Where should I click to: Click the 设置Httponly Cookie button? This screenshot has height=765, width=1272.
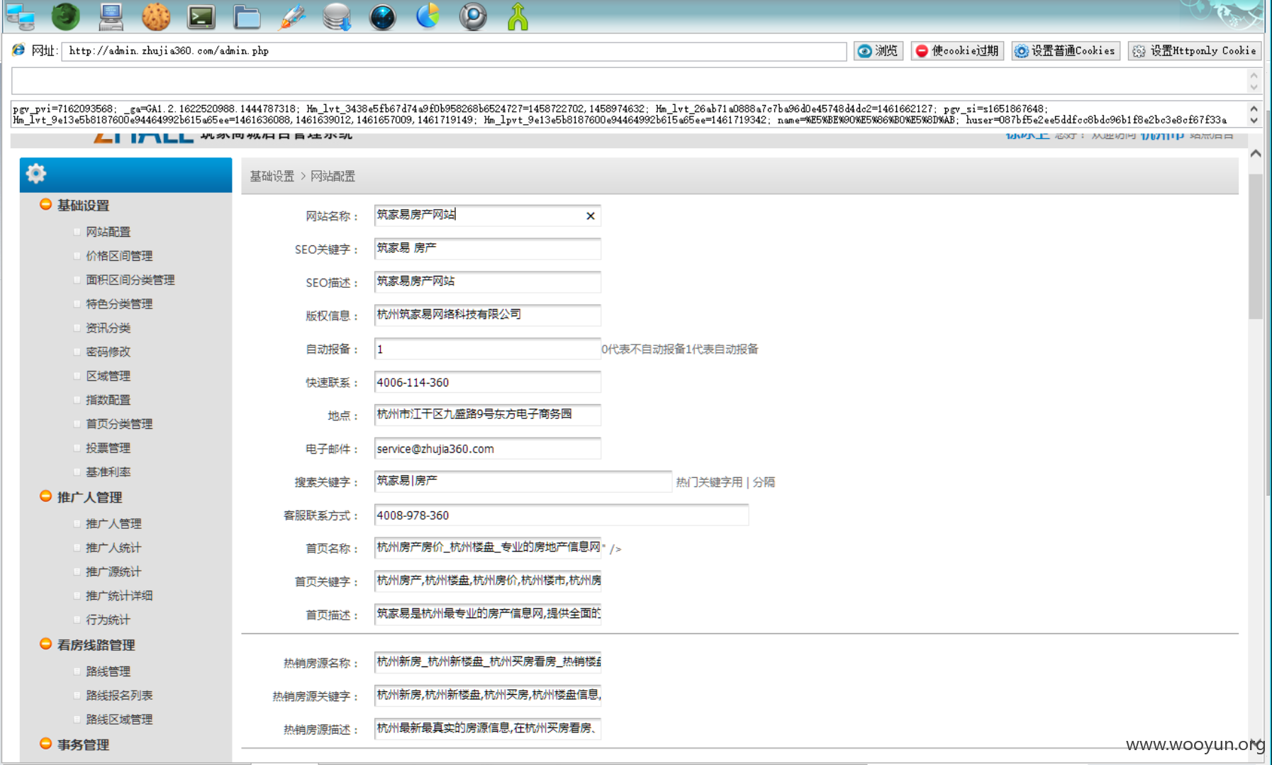1195,50
